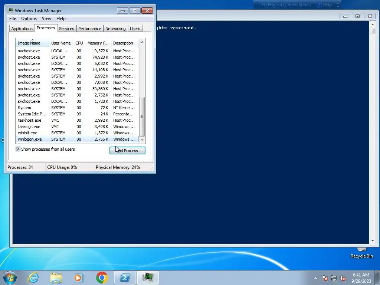Sort by CPU column header
The image size is (380, 285).
tap(79, 43)
